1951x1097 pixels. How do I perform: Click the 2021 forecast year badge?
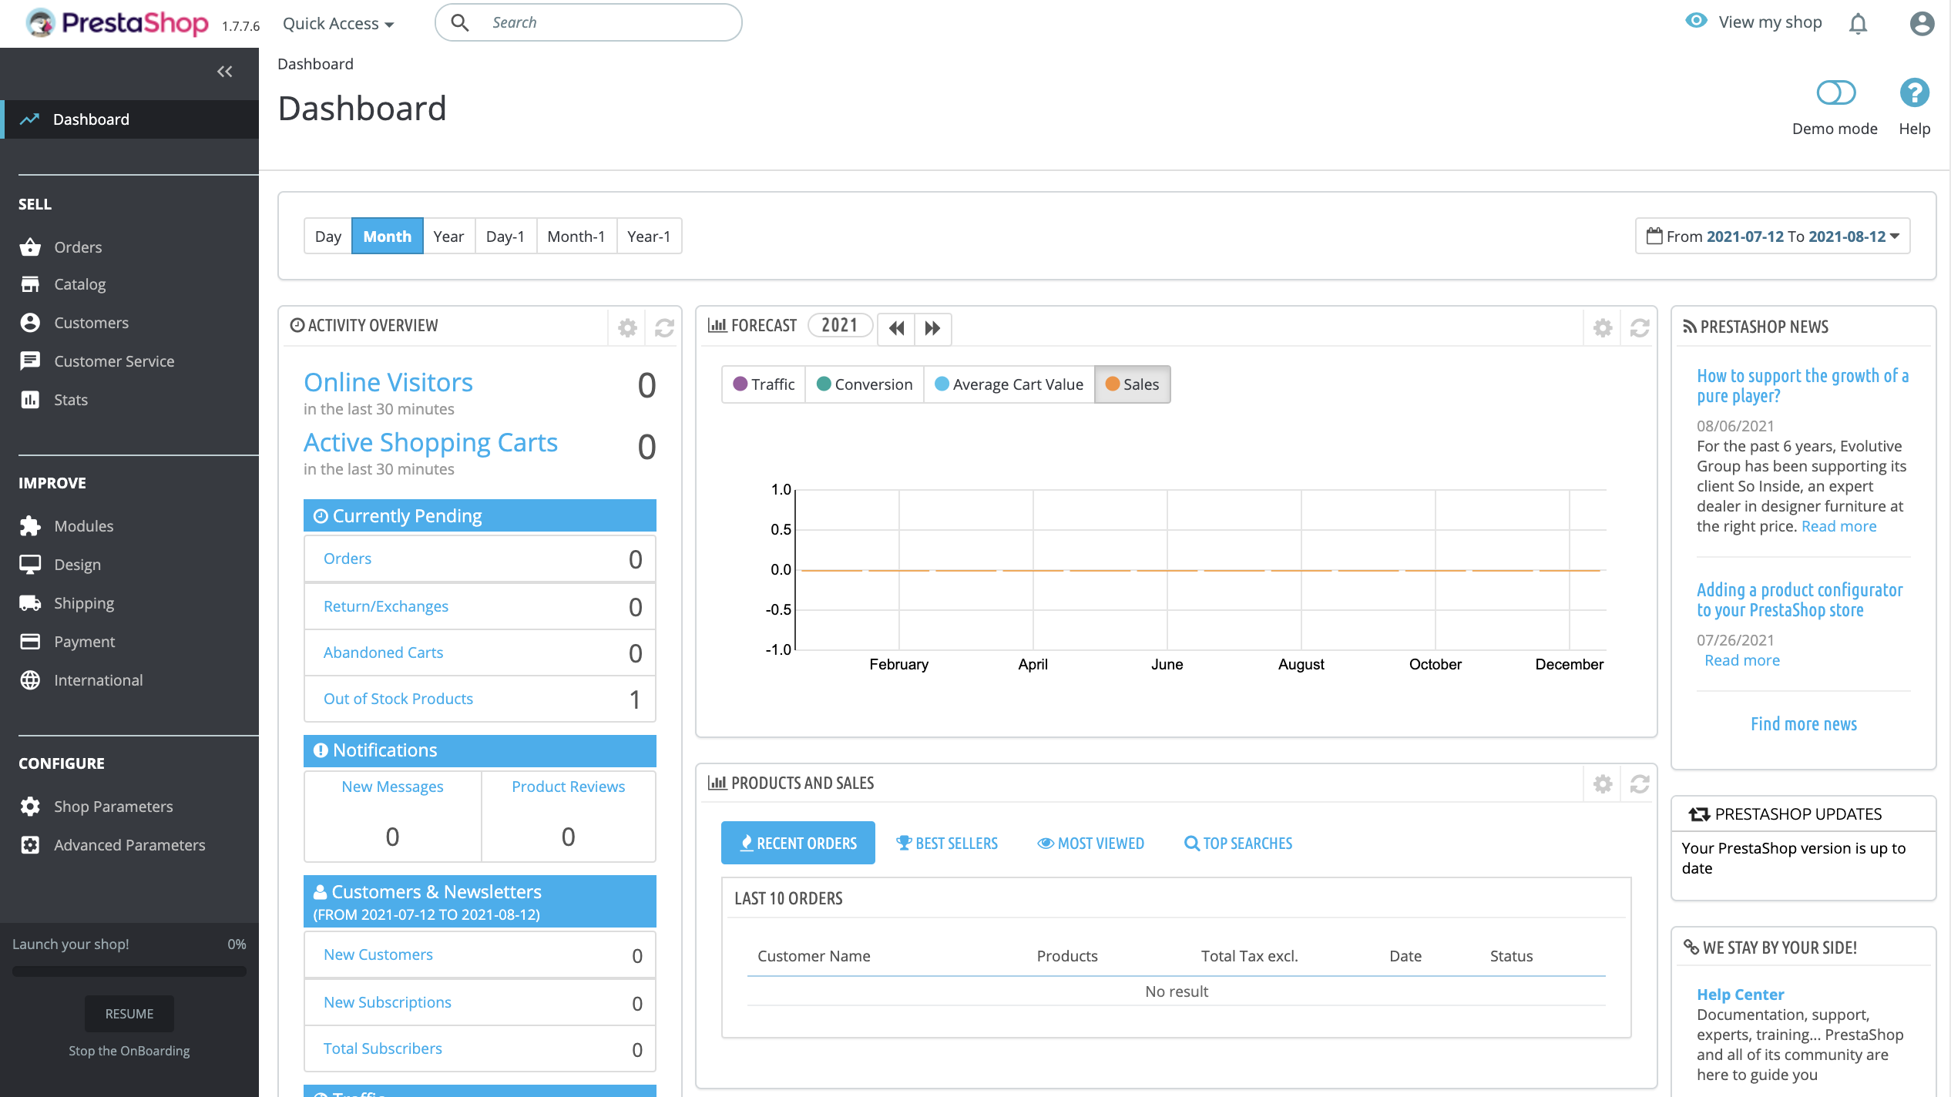[x=839, y=326]
